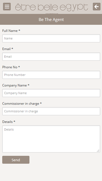Click the Commissioner in charge input
This screenshot has height=181, width=102.
click(x=51, y=111)
